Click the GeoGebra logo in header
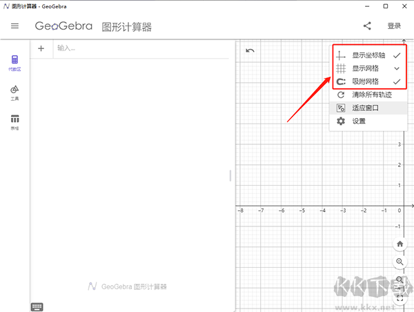This screenshot has height=312, width=414. [63, 26]
